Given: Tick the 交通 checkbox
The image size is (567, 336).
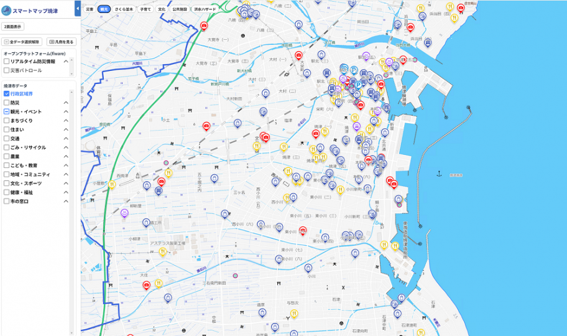Looking at the screenshot, I should (x=6, y=138).
